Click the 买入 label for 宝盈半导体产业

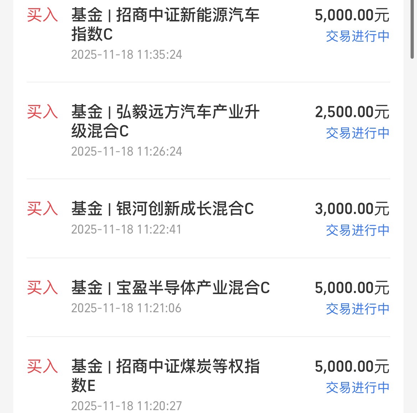tap(42, 287)
